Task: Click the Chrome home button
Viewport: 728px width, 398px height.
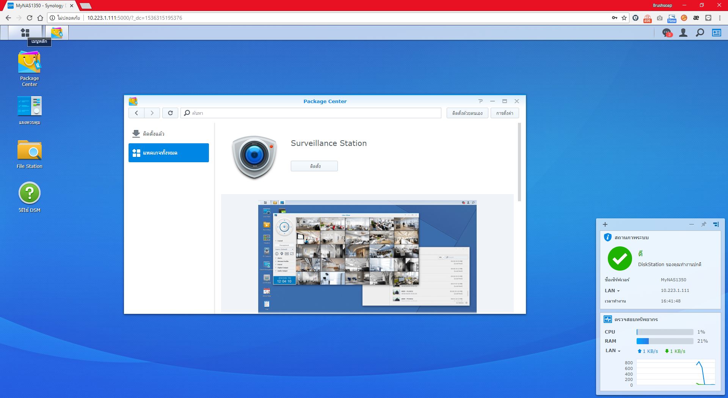Action: click(x=40, y=18)
